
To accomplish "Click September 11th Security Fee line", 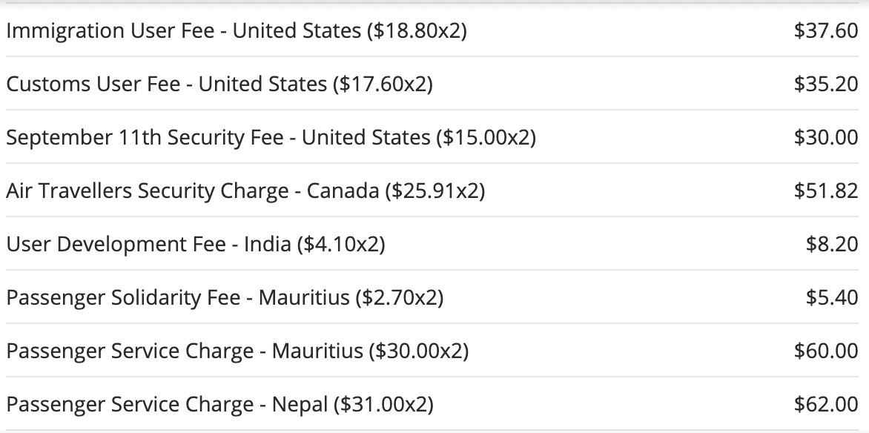I will (270, 138).
